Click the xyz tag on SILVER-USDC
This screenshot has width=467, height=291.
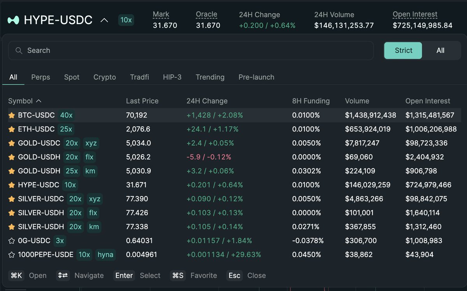95,199
